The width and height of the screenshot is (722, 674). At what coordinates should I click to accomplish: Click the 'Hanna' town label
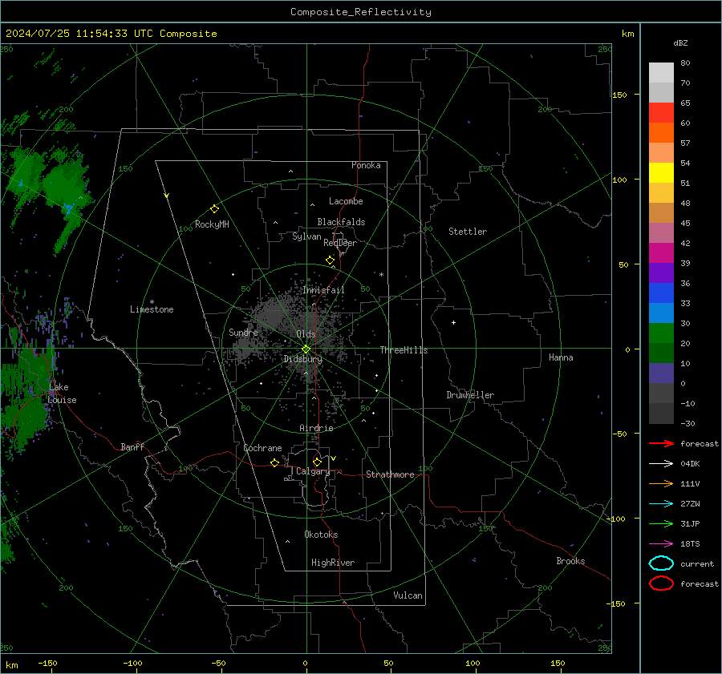click(561, 357)
